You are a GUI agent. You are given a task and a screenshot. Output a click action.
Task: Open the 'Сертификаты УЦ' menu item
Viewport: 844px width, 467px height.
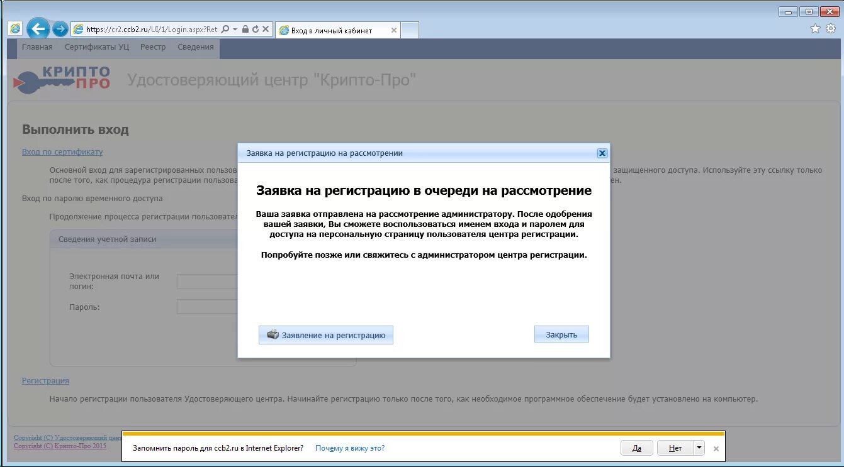97,47
